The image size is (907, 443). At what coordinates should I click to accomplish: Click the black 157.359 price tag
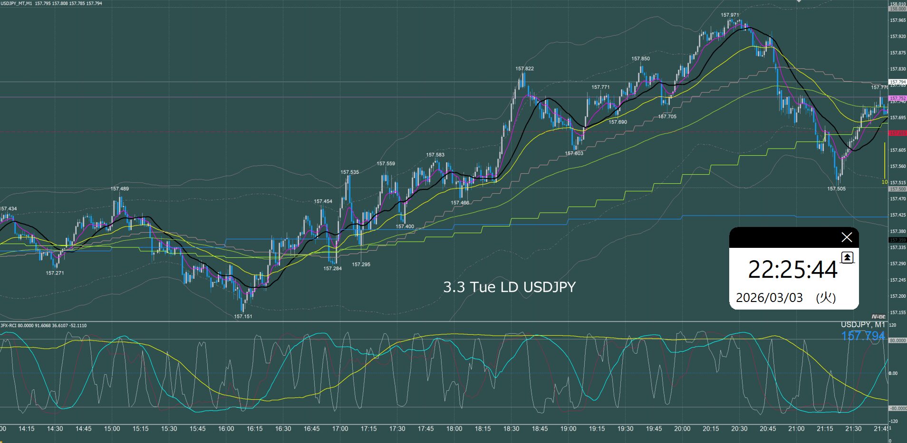(897, 240)
